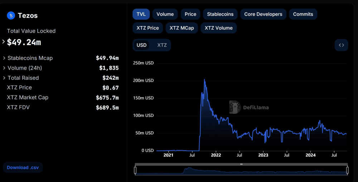Click the right range slider handle
This screenshot has width=358, height=182.
pyautogui.click(x=348, y=170)
